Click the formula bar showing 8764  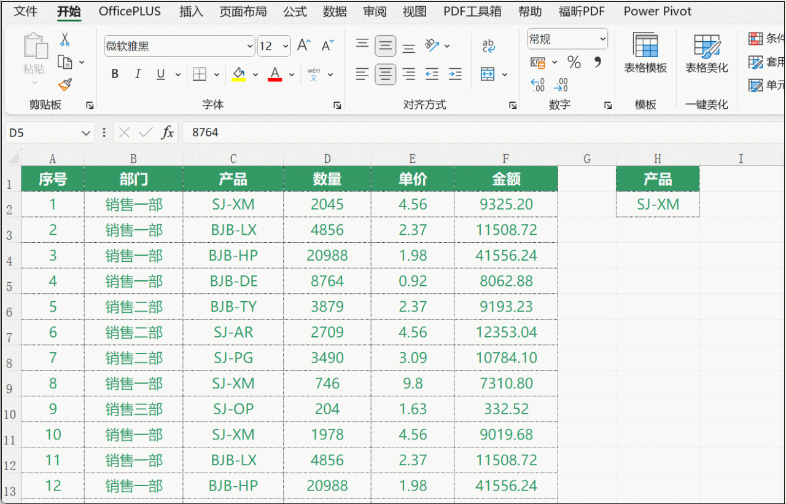pos(483,132)
